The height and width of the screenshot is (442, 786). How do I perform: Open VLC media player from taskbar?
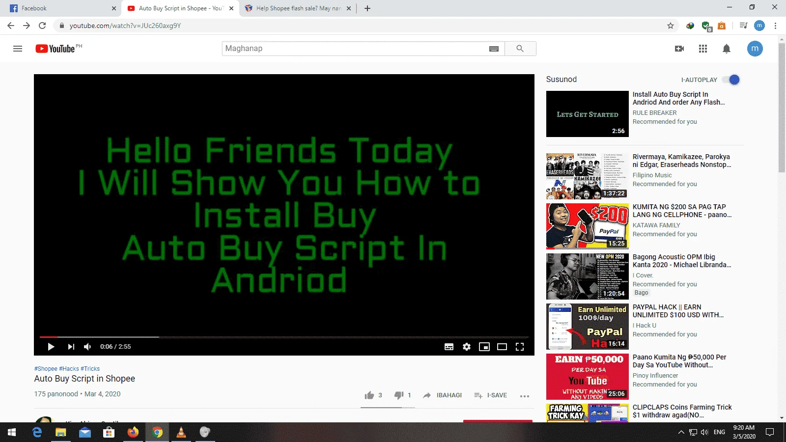point(181,432)
